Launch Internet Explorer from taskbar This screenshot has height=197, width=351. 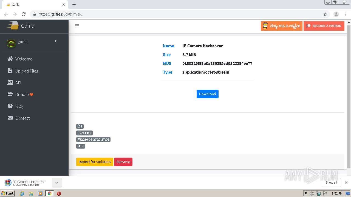[22, 193]
